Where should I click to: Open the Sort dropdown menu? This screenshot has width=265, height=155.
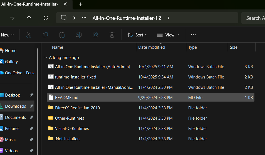click(x=137, y=35)
